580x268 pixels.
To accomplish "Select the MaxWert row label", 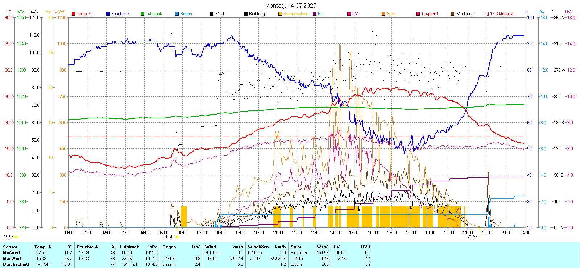I will click(x=12, y=259).
